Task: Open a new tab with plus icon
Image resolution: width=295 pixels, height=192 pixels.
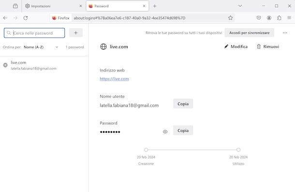Action: coord(155,6)
